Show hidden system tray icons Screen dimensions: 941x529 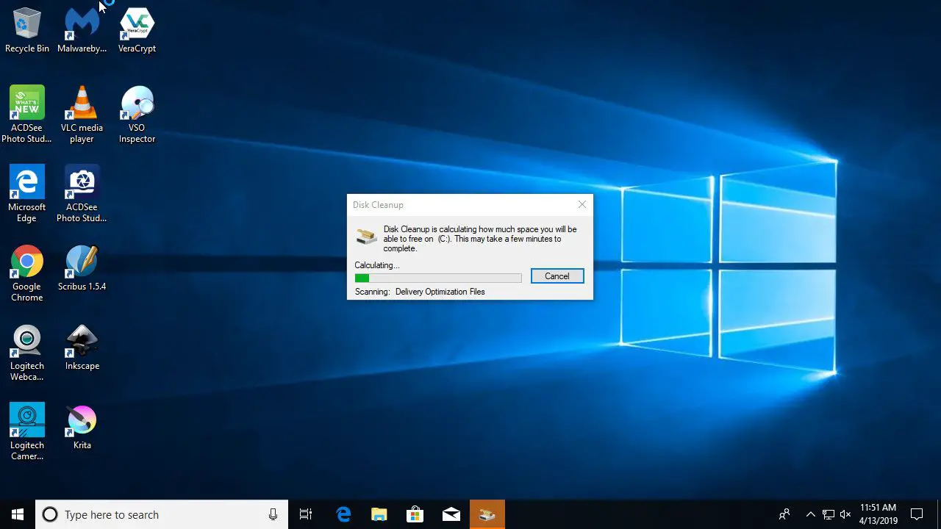[x=810, y=514]
